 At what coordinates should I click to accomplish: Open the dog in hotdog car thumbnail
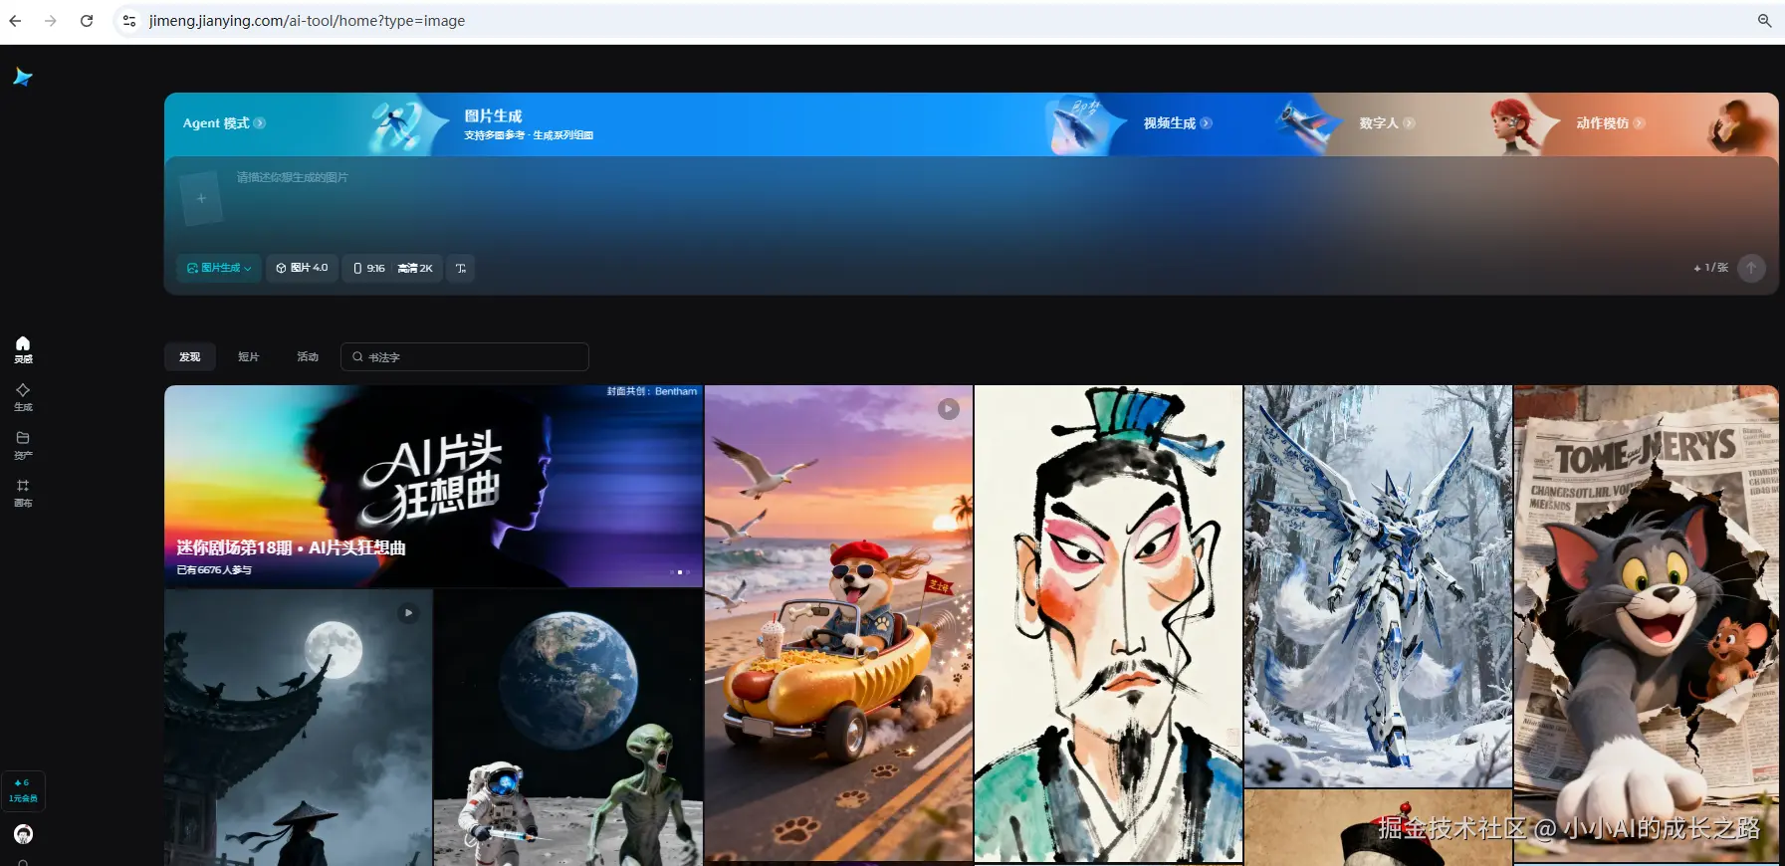coord(838,623)
